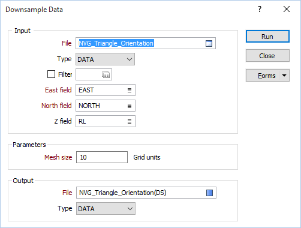This screenshot has width=301, height=228.
Task: Expand the Output Type dropdown
Action: (x=106, y=209)
